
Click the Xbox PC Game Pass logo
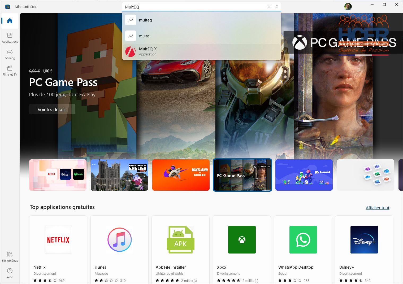pos(344,42)
